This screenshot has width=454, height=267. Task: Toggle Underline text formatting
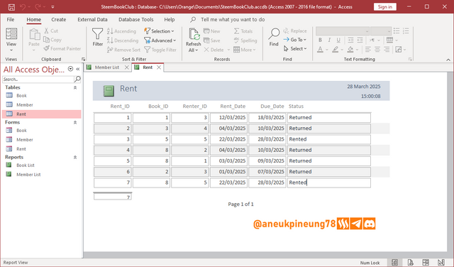click(x=338, y=40)
